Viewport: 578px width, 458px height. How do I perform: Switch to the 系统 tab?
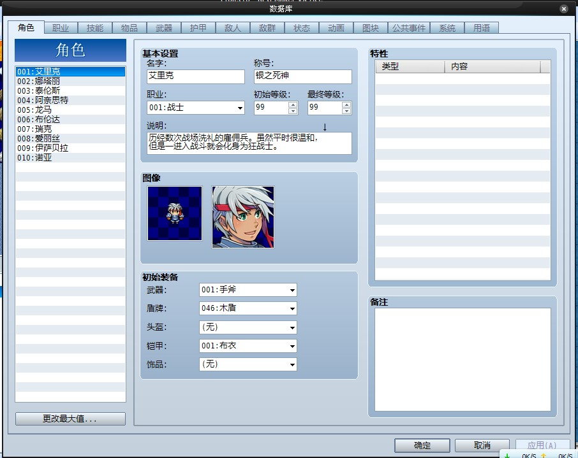point(447,28)
